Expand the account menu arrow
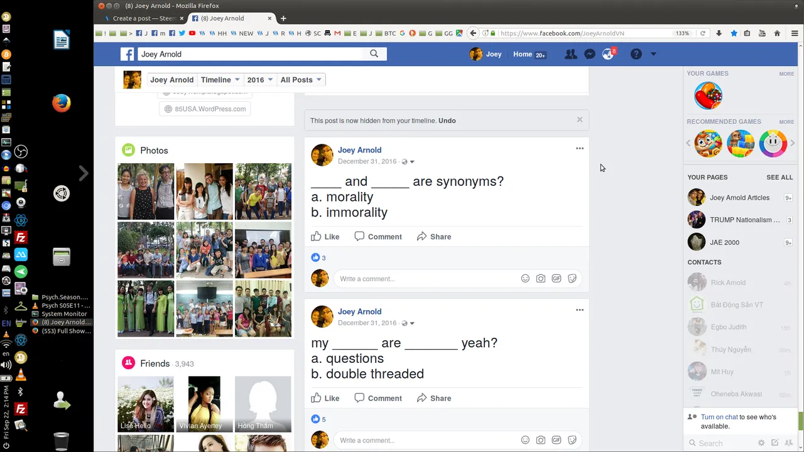 coord(653,55)
